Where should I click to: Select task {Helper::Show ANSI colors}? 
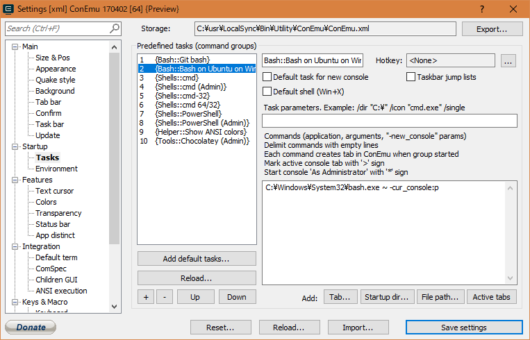click(x=197, y=132)
